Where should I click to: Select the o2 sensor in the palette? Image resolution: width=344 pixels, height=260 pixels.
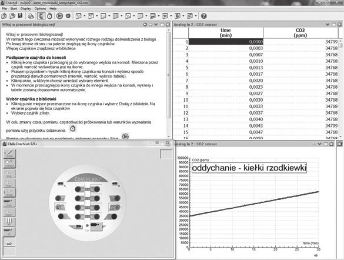click(x=9, y=232)
